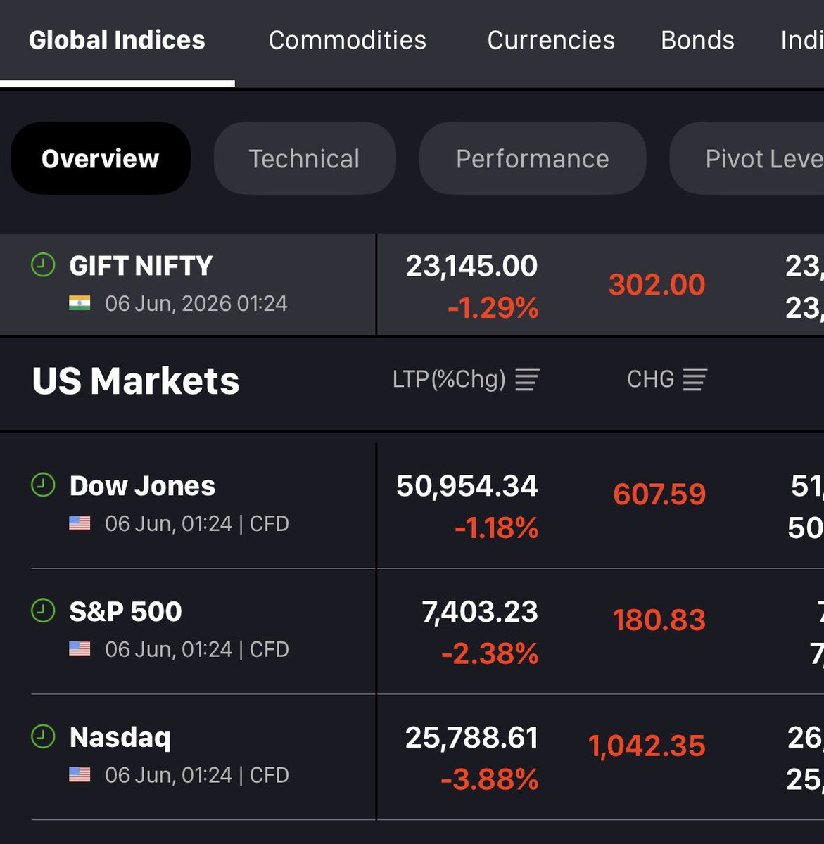The width and height of the screenshot is (824, 844).
Task: Click the US flag under Dow Jones
Action: [x=80, y=523]
